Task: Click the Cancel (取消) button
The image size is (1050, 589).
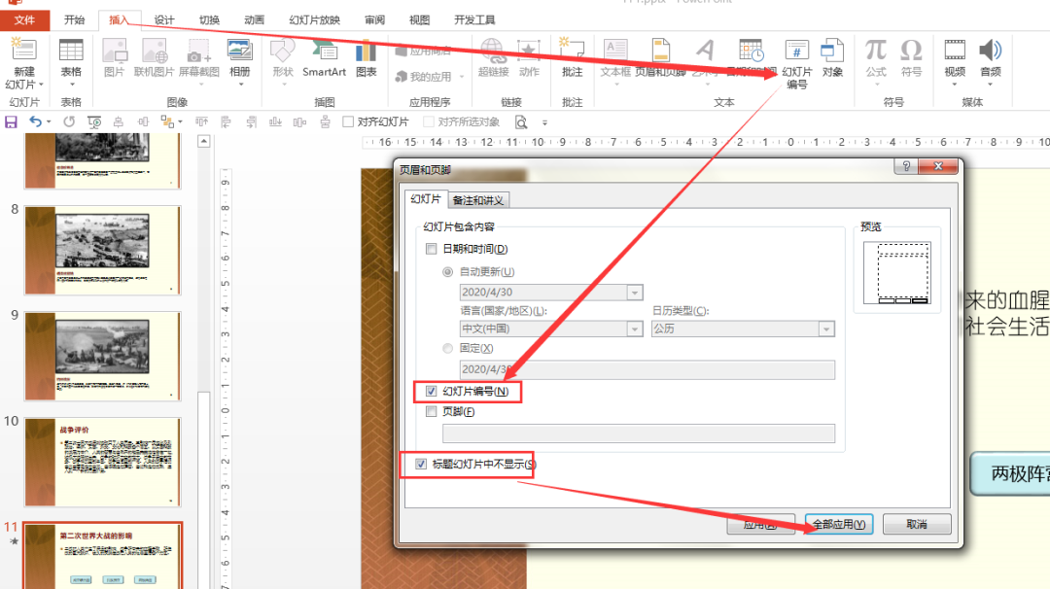Action: [917, 524]
